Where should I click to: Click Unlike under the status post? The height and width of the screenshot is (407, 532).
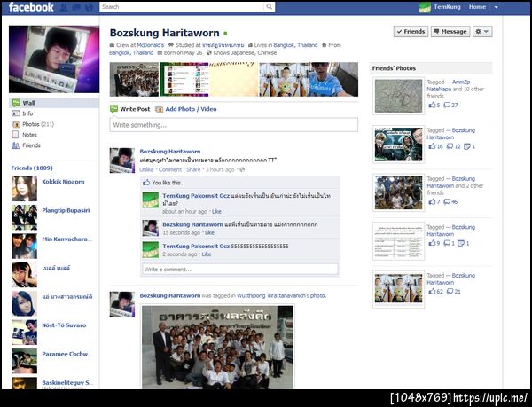146,169
